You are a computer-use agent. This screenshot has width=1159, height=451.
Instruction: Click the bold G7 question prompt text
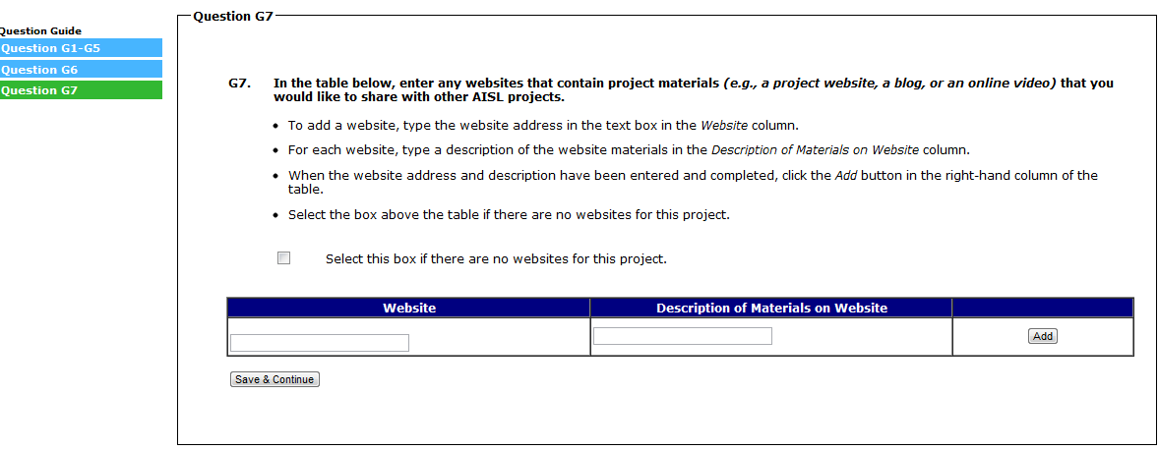coord(694,90)
